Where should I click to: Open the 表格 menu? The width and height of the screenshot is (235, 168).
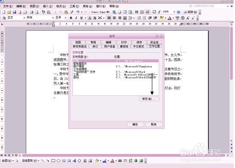tap(87, 6)
